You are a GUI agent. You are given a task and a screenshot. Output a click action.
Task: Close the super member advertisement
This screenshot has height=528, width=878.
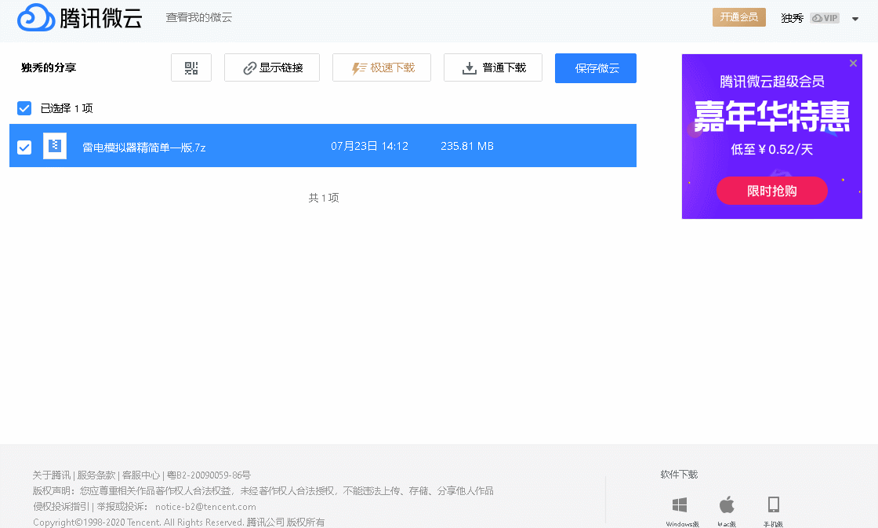[x=853, y=64]
